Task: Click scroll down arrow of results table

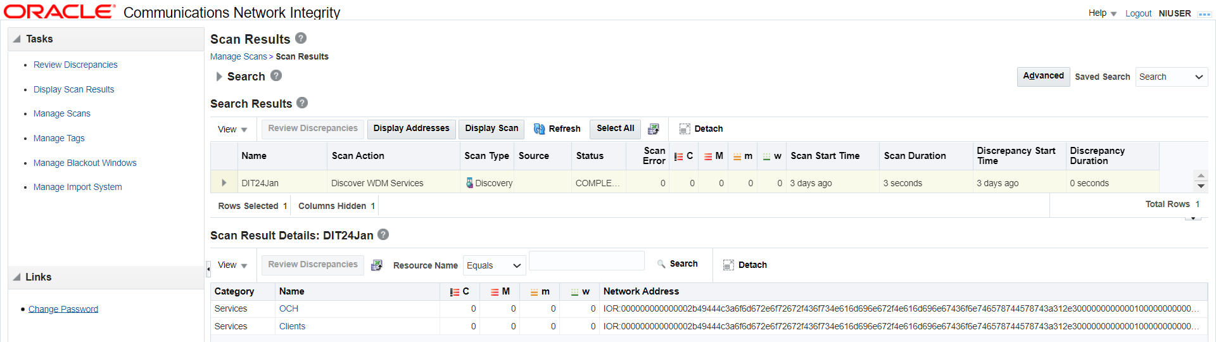Action: click(1200, 186)
